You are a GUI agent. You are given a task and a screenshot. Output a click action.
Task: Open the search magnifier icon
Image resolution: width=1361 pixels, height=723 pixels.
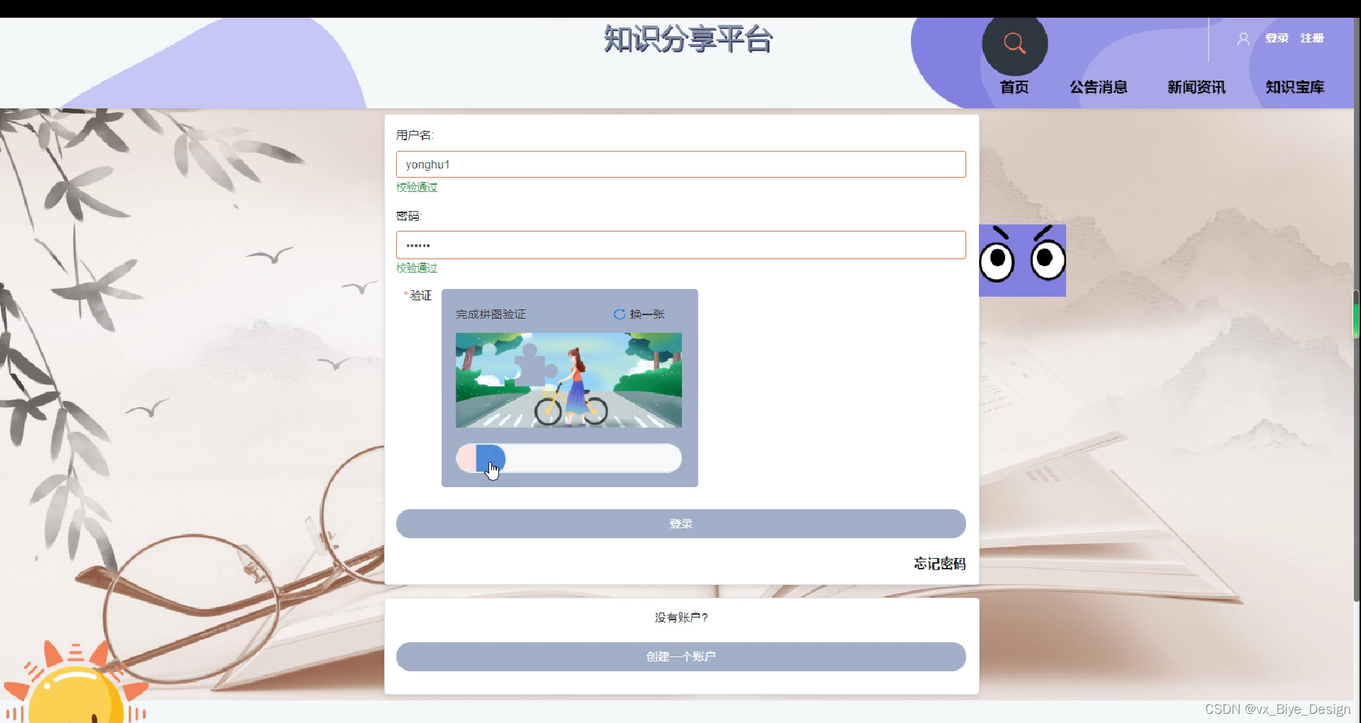(1014, 43)
